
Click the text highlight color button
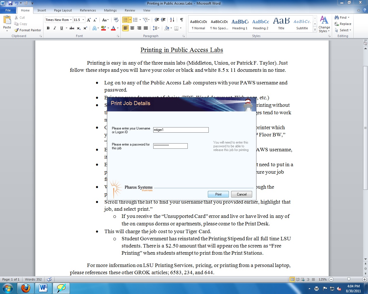(103, 28)
